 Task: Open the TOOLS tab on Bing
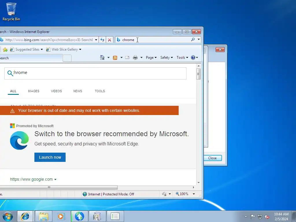click(x=100, y=91)
